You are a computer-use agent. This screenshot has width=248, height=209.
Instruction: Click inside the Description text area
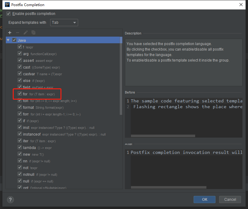point(184,62)
